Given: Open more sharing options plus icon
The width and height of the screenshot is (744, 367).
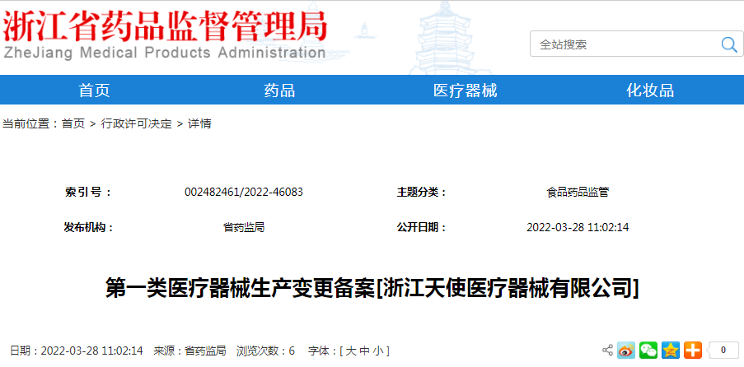Looking at the screenshot, I should point(693,351).
